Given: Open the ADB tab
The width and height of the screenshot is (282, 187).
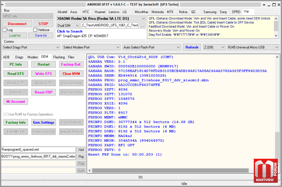Looking at the screenshot, I should tap(6, 57).
